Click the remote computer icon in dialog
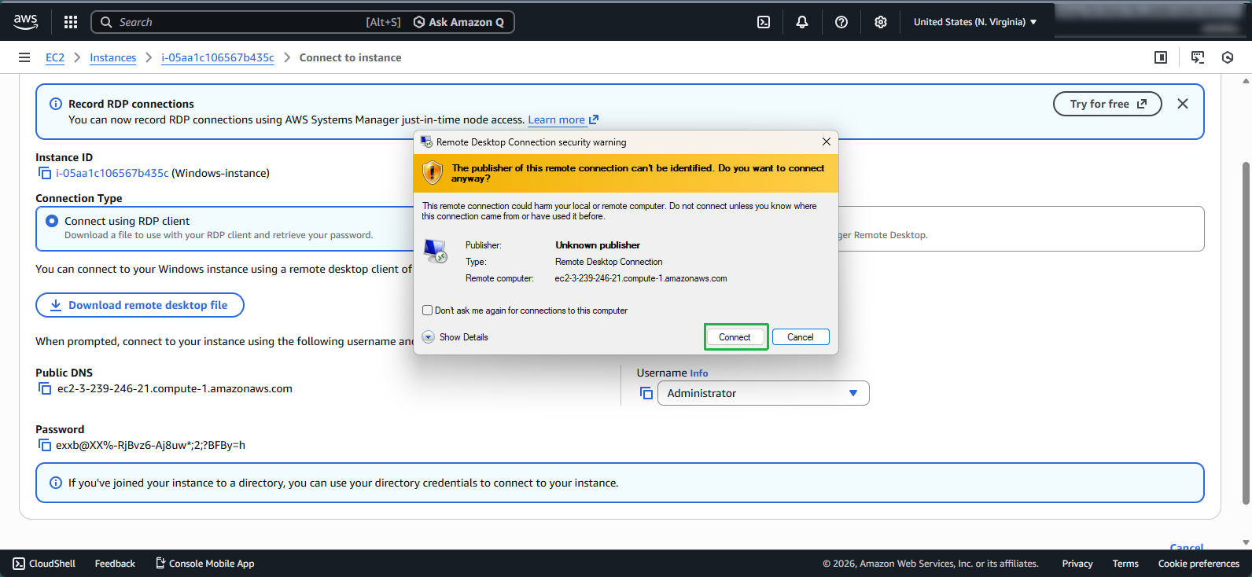Screen dimensions: 1252x577 coord(435,252)
